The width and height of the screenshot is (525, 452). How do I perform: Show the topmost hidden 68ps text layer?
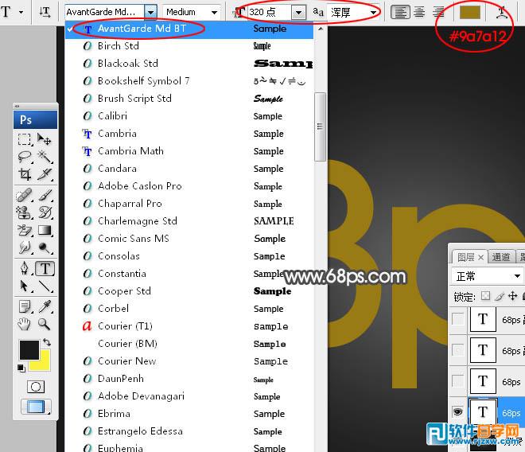coord(457,318)
